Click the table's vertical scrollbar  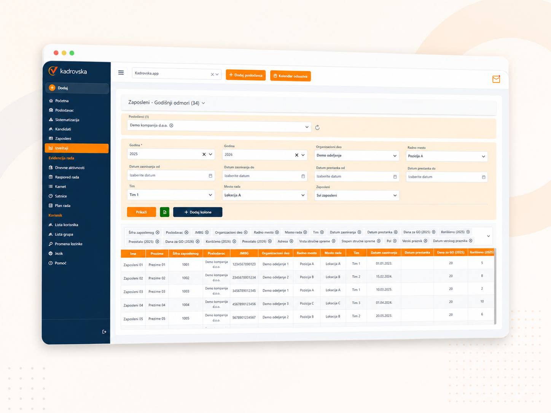tap(495, 287)
